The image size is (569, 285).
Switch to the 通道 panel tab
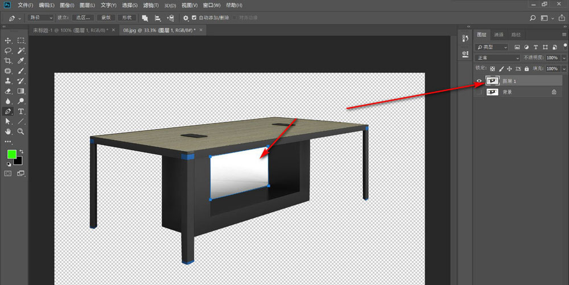498,35
